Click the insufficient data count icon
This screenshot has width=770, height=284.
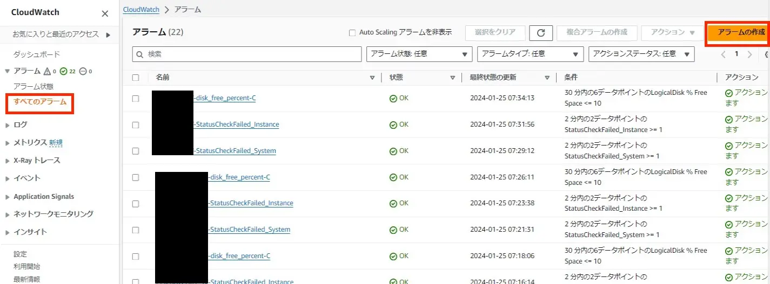click(x=83, y=71)
